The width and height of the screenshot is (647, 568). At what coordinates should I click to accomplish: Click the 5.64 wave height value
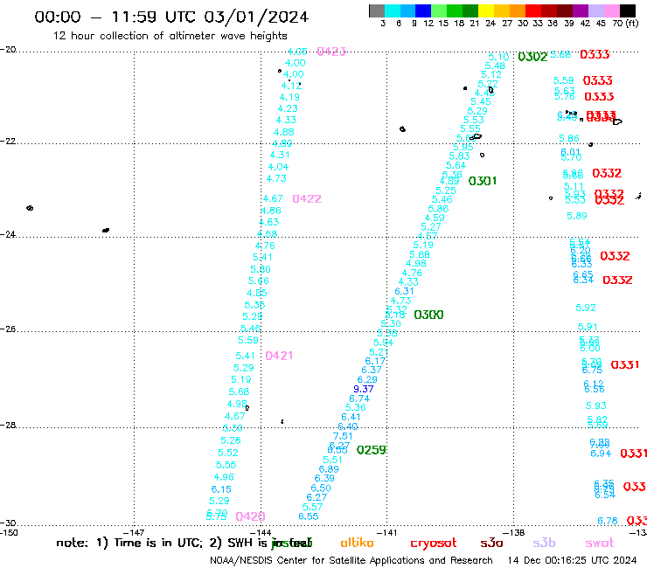(x=456, y=165)
